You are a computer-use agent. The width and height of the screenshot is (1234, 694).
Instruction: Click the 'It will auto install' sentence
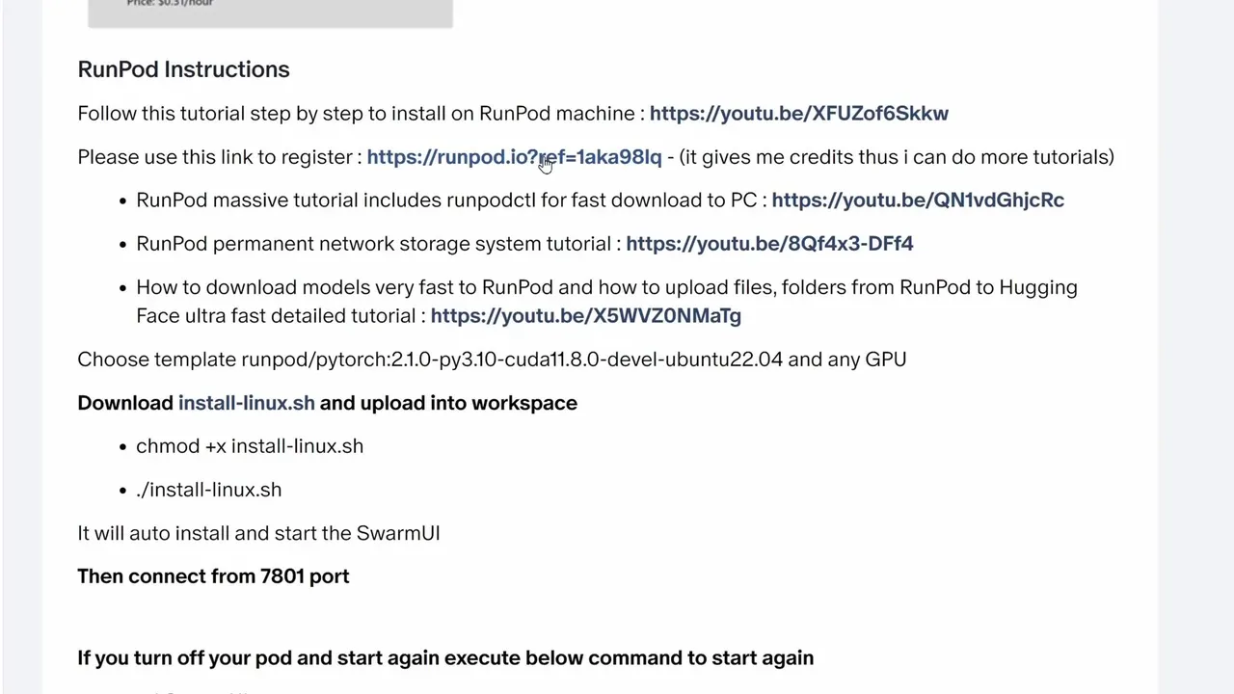pyautogui.click(x=258, y=533)
